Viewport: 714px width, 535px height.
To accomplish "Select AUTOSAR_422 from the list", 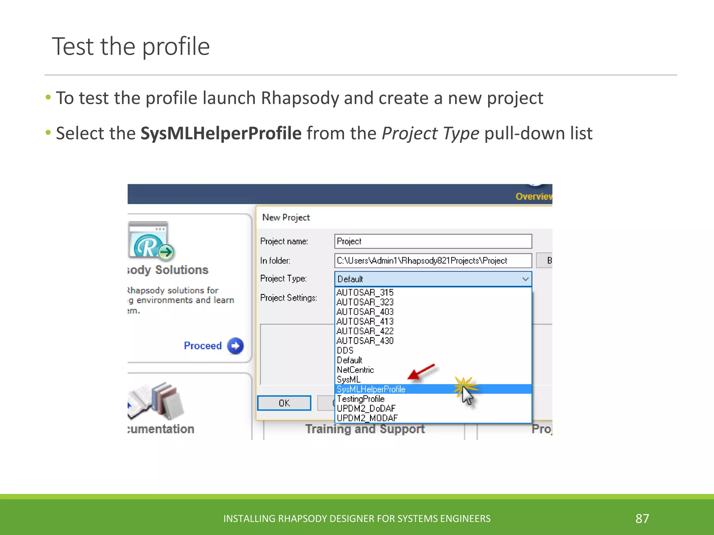I will 433,331.
